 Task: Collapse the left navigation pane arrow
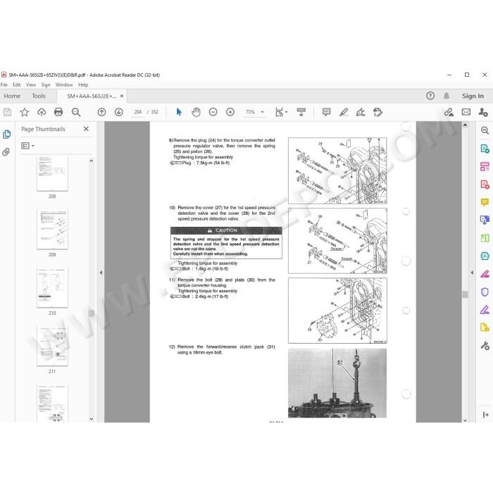click(101, 273)
